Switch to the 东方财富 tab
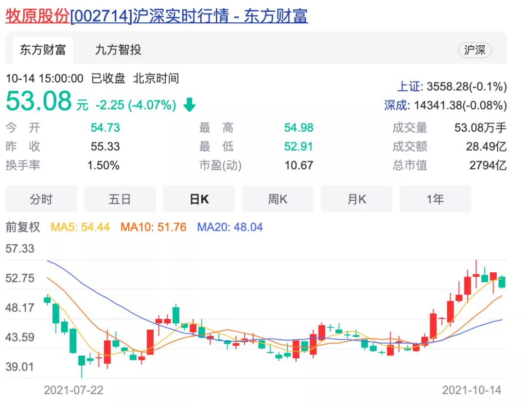 coord(42,50)
